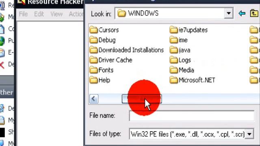
Task: Click the Downloaded Installations label
Action: click(x=131, y=50)
